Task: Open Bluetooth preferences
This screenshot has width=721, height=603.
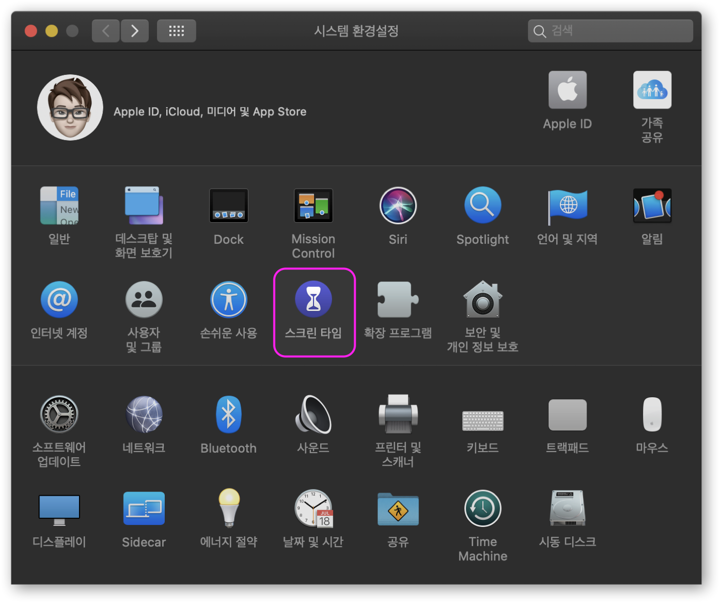Action: (229, 415)
